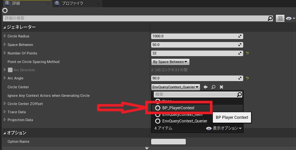Click the Space Between value field 50.0
This screenshot has height=150, width=296.
point(197,45)
